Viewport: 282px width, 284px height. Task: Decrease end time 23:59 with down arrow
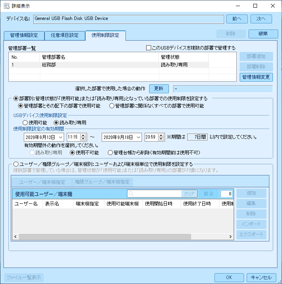point(161,139)
